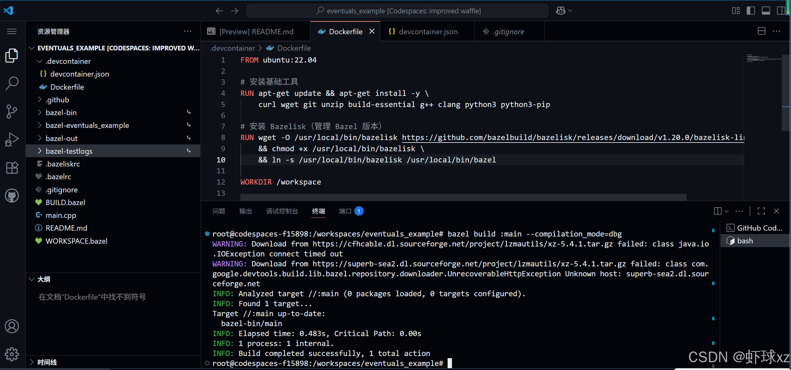Open the Search view in activity bar

point(12,83)
